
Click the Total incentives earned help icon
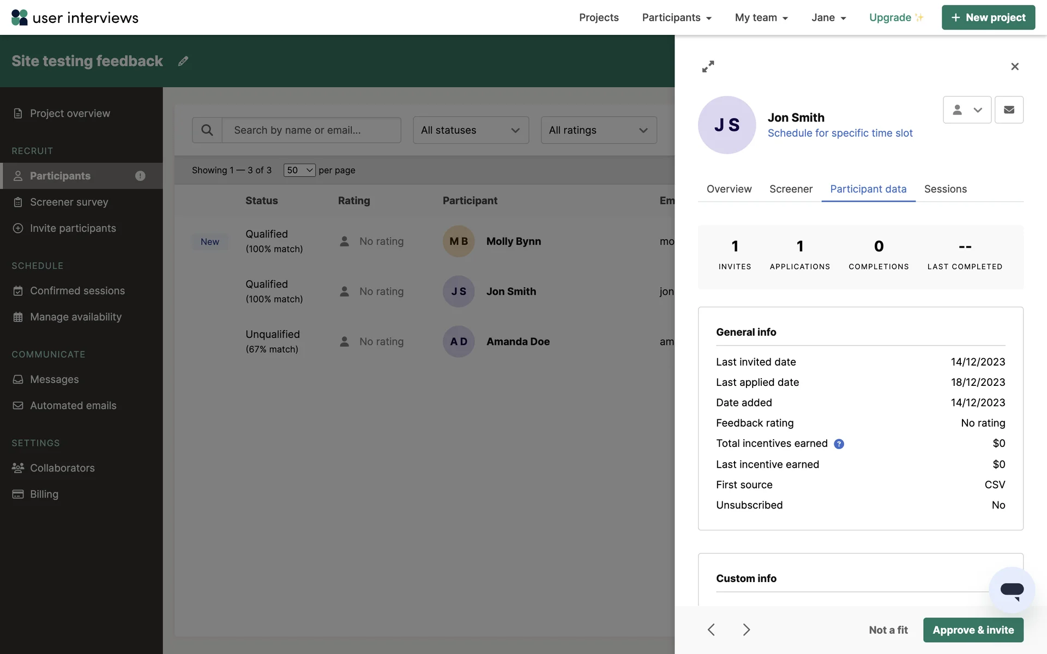point(839,444)
